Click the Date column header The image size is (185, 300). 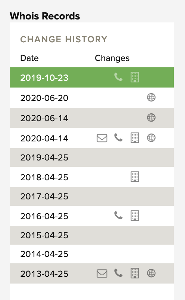[29, 58]
